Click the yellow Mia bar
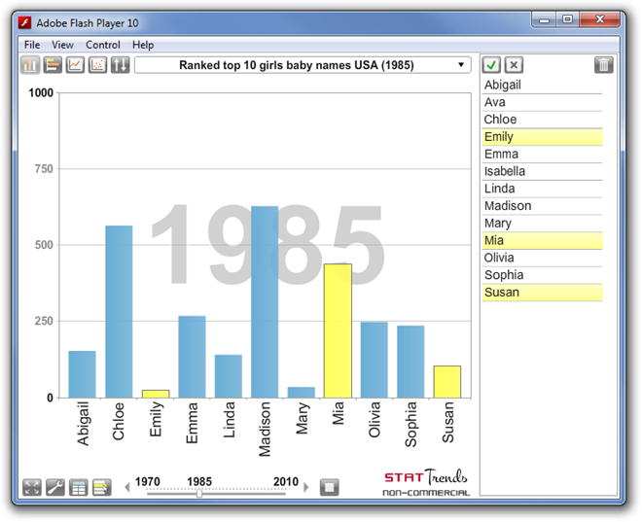 tap(338, 331)
